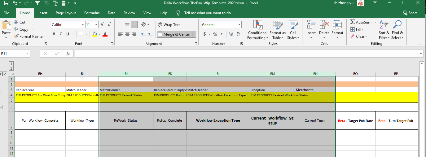Viewport: 426px width, 157px height.
Task: Decrease decimal places
Action: (238, 34)
